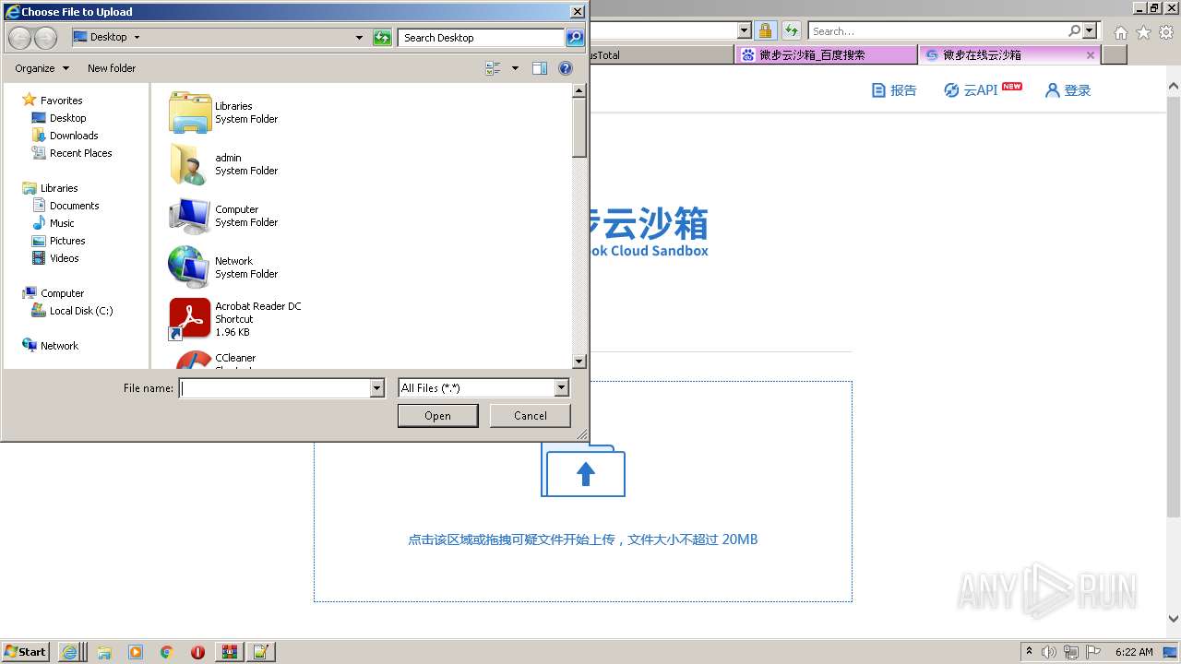This screenshot has width=1181, height=664.
Task: Click file list scrollbar down arrow
Action: pos(579,362)
